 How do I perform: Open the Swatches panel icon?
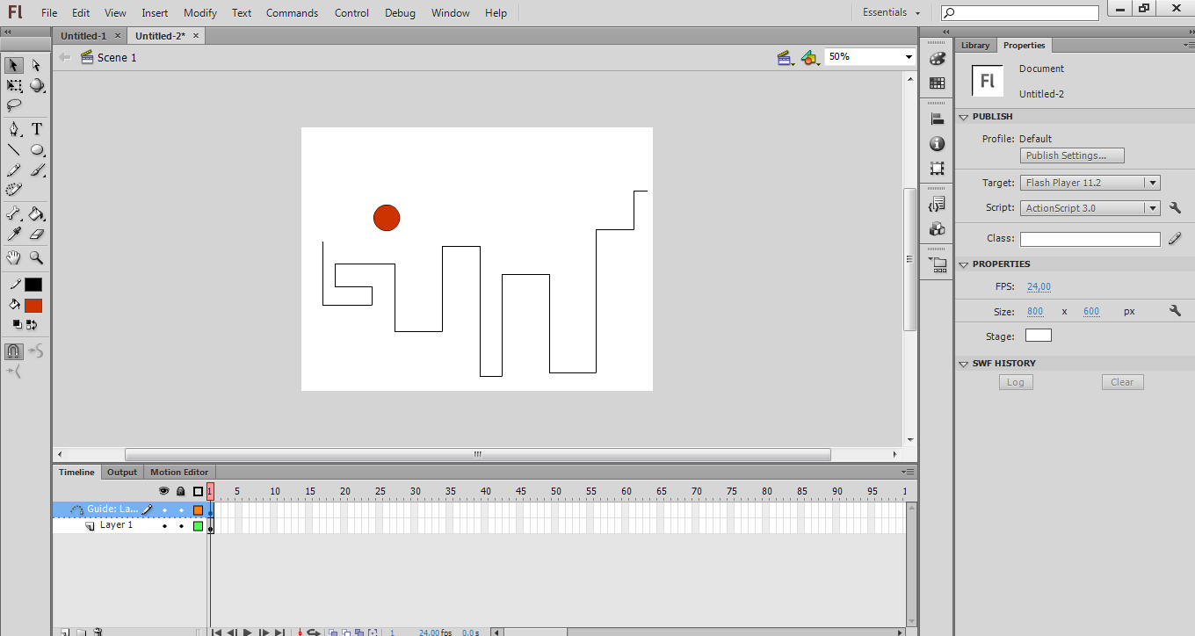coord(937,83)
